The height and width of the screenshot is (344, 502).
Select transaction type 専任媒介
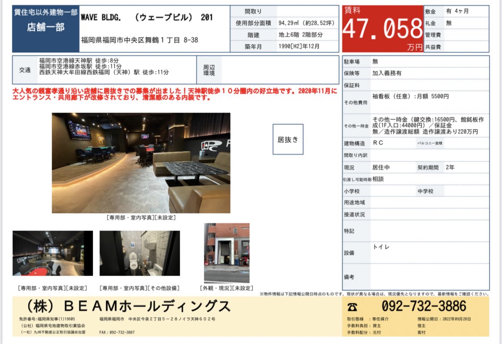click(381, 319)
